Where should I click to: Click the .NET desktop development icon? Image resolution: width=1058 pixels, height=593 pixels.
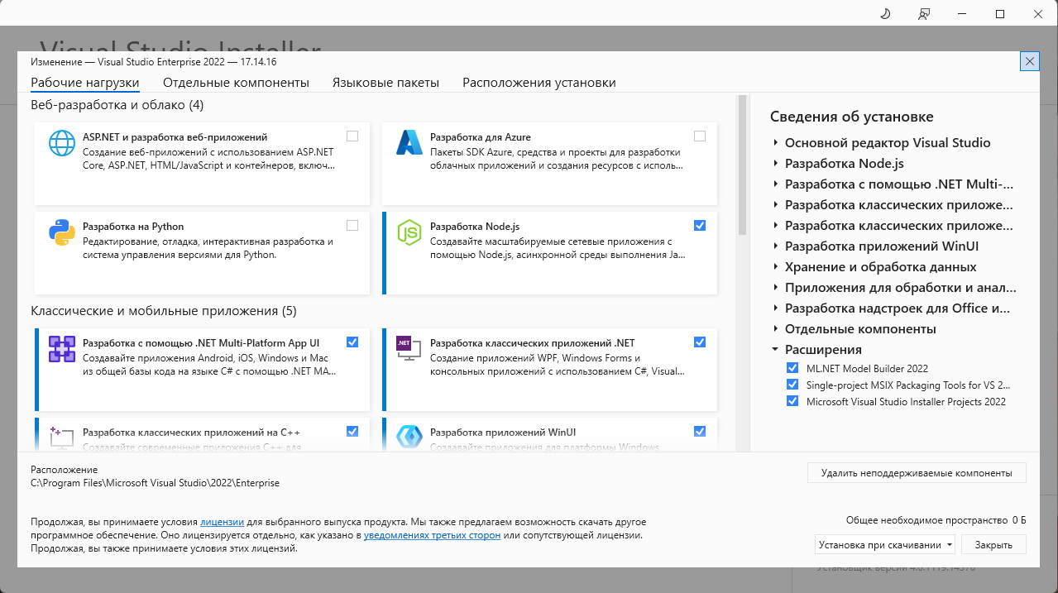[409, 349]
